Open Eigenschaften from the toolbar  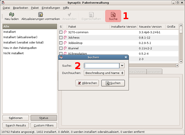coord(91,16)
